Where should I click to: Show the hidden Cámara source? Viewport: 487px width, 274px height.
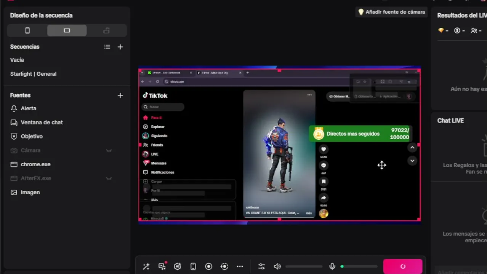click(109, 151)
